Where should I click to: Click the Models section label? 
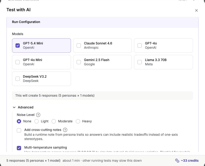coord(18,34)
